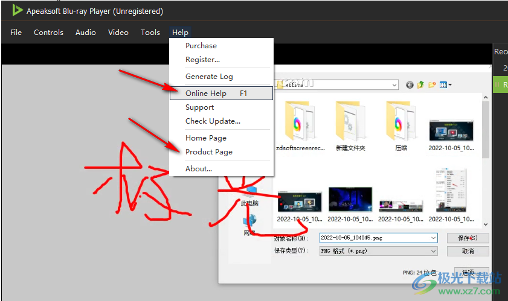The width and height of the screenshot is (508, 301).
Task: Choose Purchase from Help menu
Action: pyautogui.click(x=221, y=46)
